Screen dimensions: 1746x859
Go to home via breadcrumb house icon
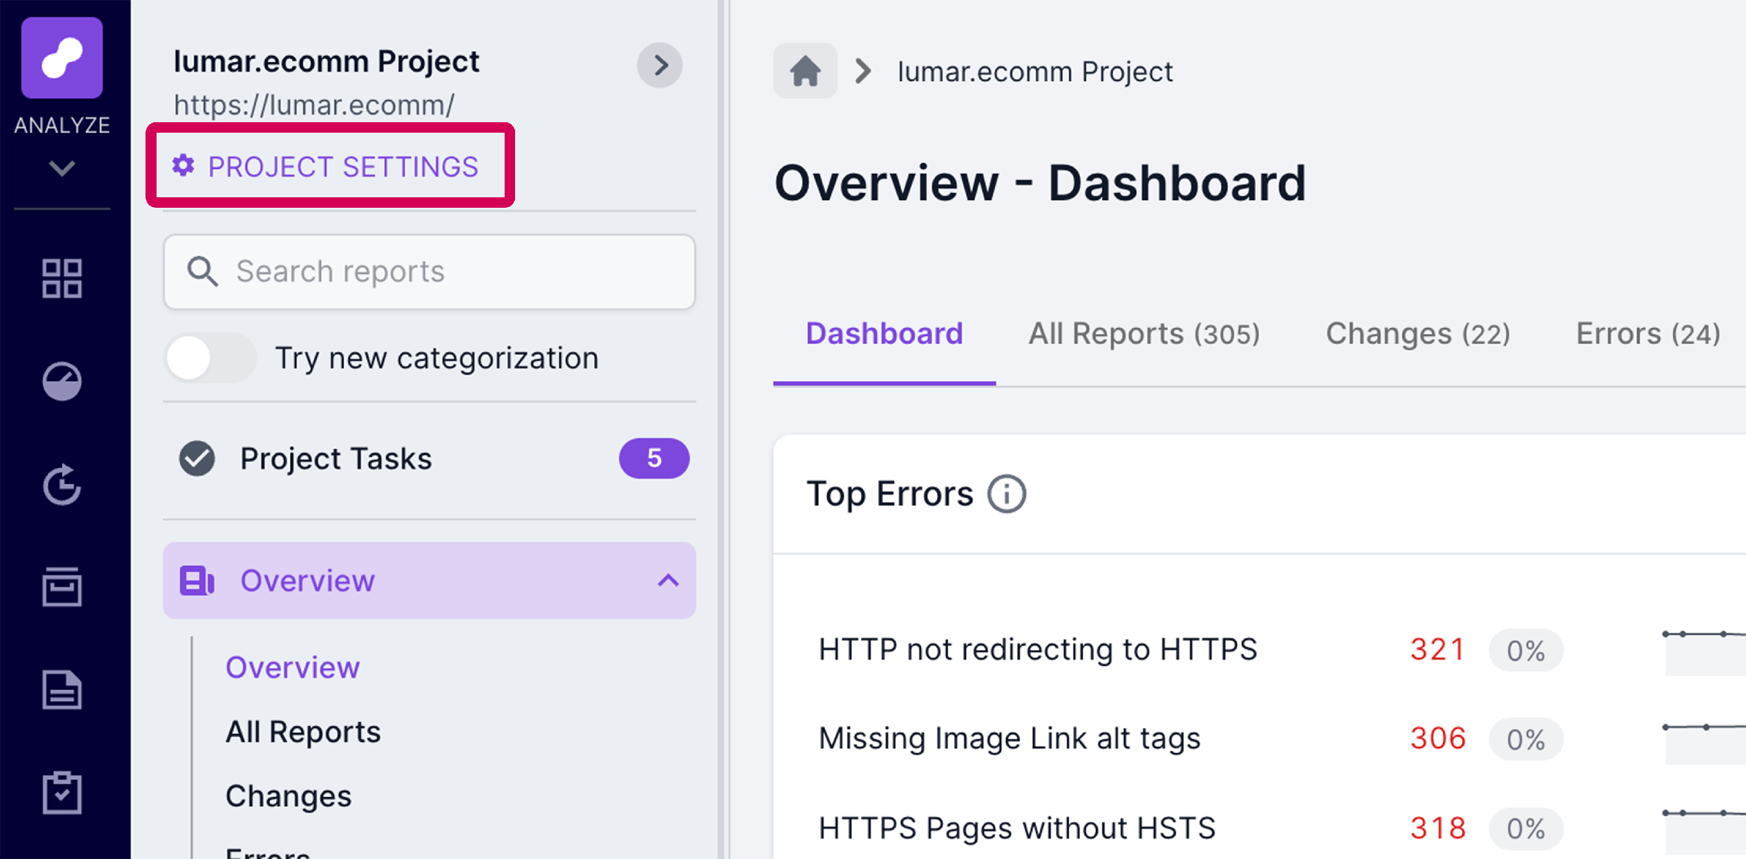[x=804, y=70]
